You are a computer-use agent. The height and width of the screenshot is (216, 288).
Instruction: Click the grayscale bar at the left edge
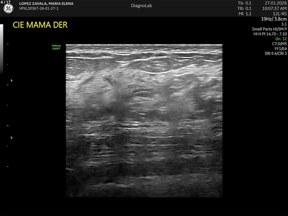1,49
